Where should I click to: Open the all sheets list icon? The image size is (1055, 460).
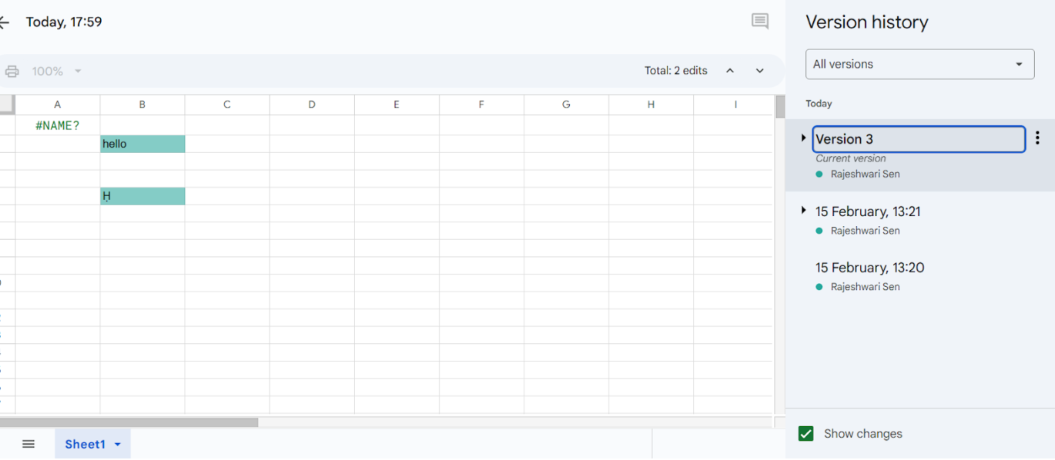pyautogui.click(x=28, y=444)
